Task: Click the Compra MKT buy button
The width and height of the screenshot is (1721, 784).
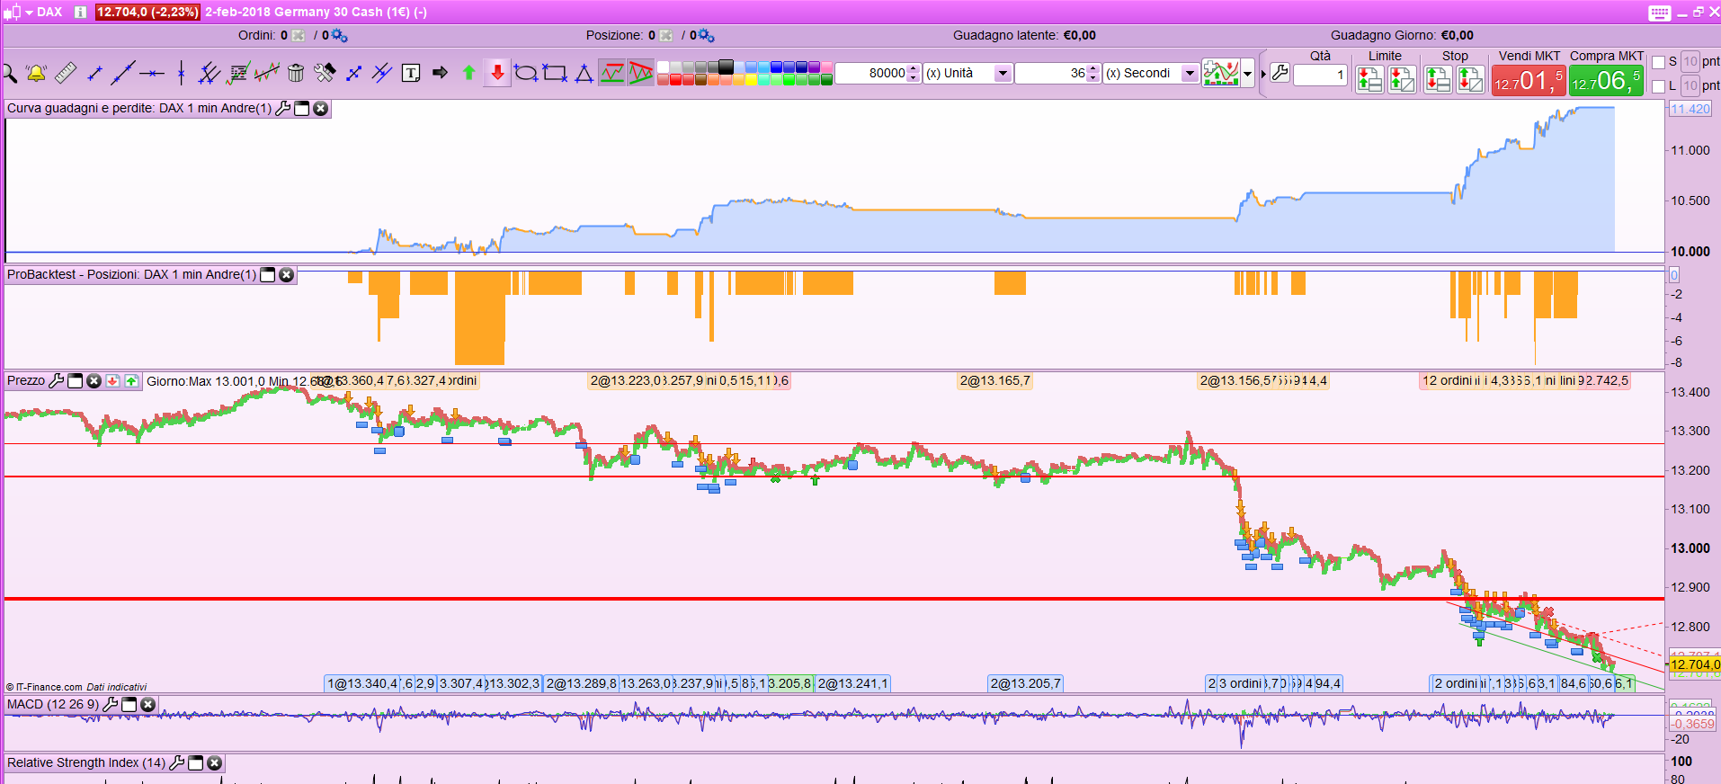Action: pos(1606,81)
